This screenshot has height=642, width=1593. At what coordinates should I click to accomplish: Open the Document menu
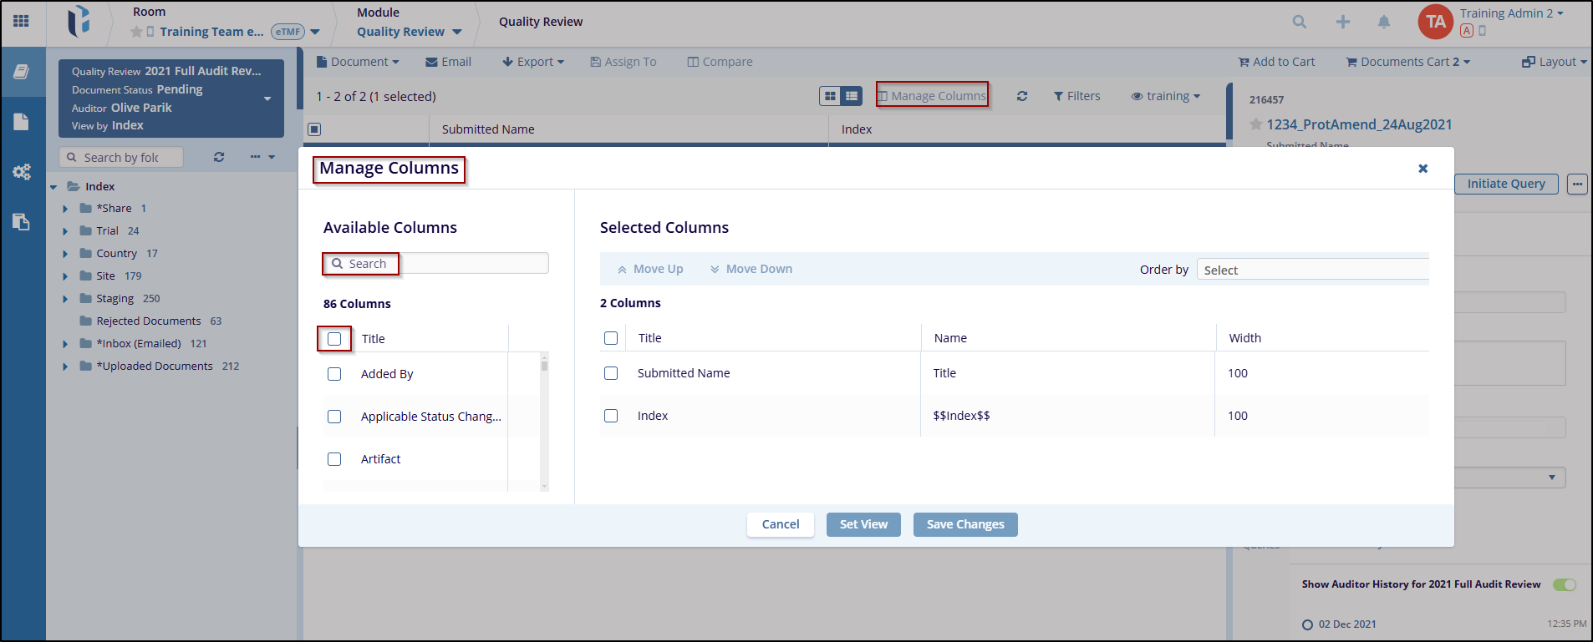[x=358, y=62]
